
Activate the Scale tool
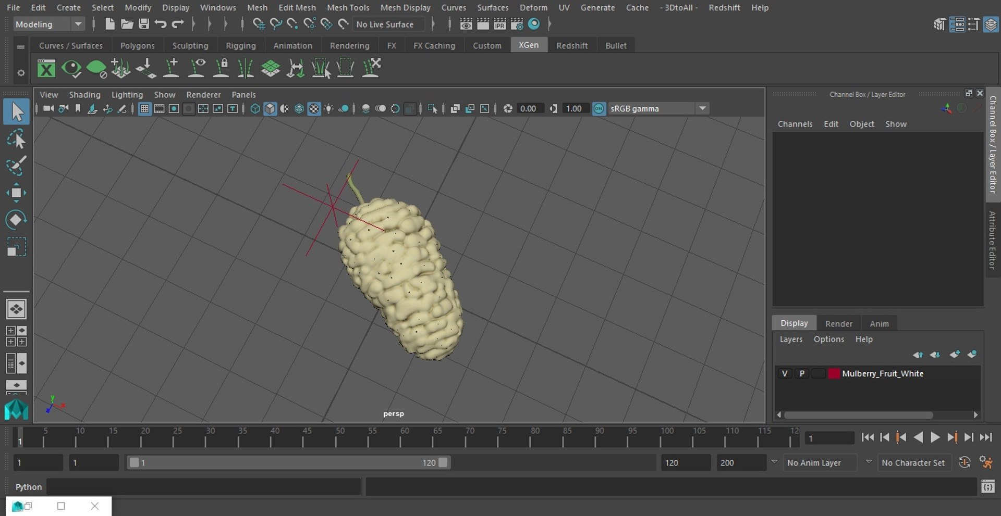click(16, 247)
